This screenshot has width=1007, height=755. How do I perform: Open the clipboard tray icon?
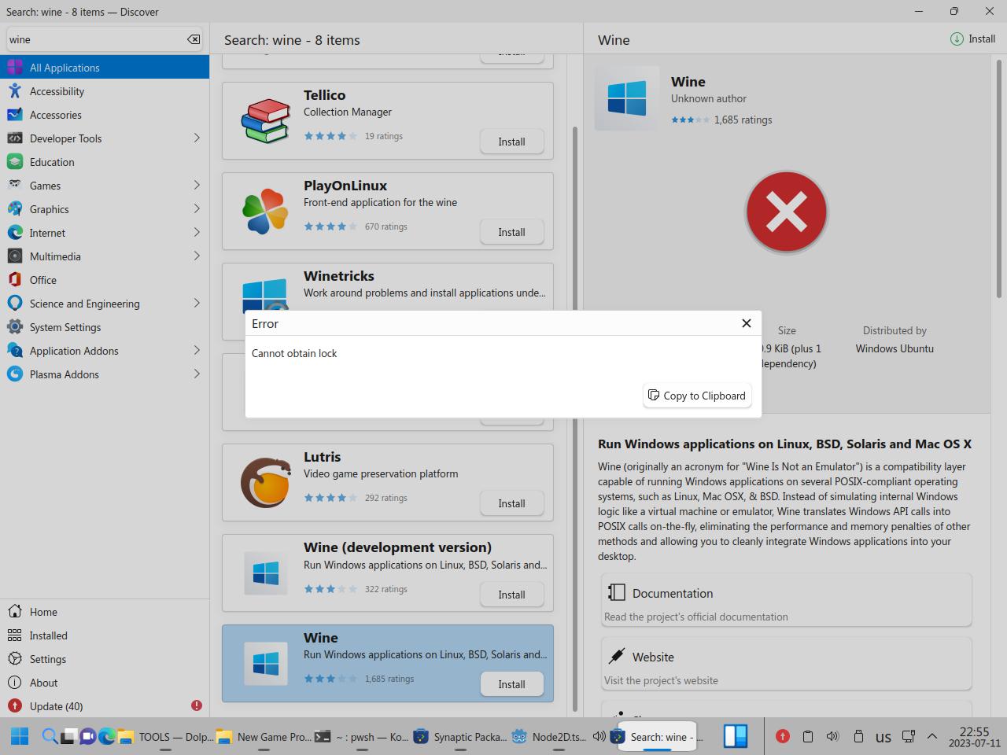[x=807, y=736]
